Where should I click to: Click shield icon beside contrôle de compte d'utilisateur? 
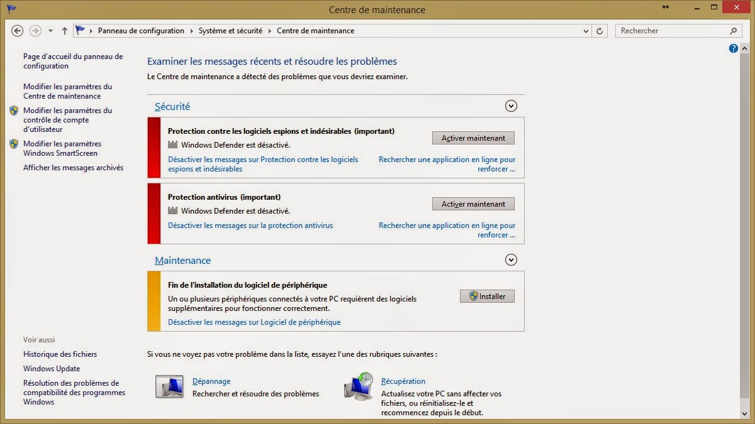tap(14, 111)
